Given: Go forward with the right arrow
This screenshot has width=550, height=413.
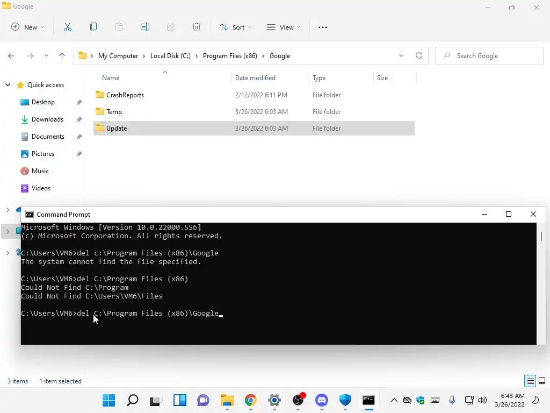Looking at the screenshot, I should tap(30, 56).
